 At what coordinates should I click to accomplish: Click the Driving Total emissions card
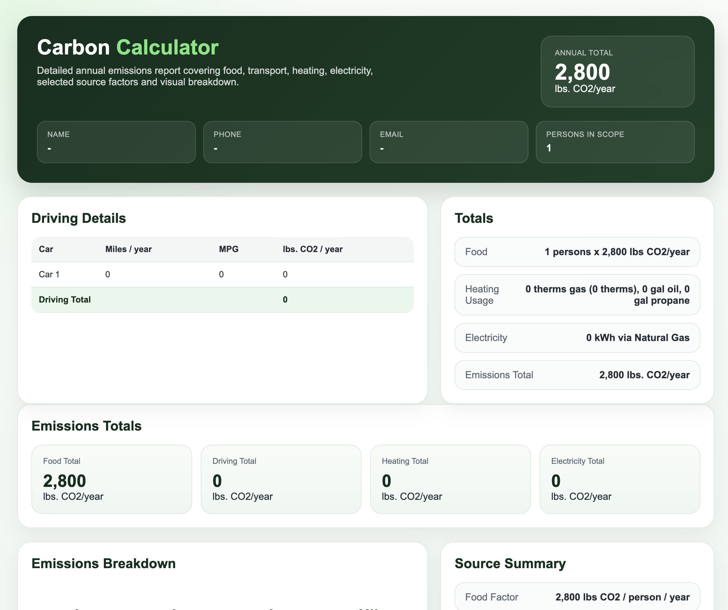click(x=281, y=479)
